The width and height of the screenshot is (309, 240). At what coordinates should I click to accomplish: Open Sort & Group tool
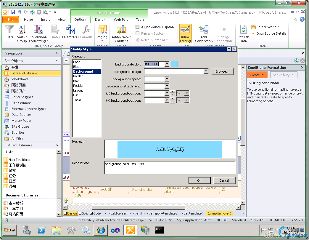pos(22,33)
